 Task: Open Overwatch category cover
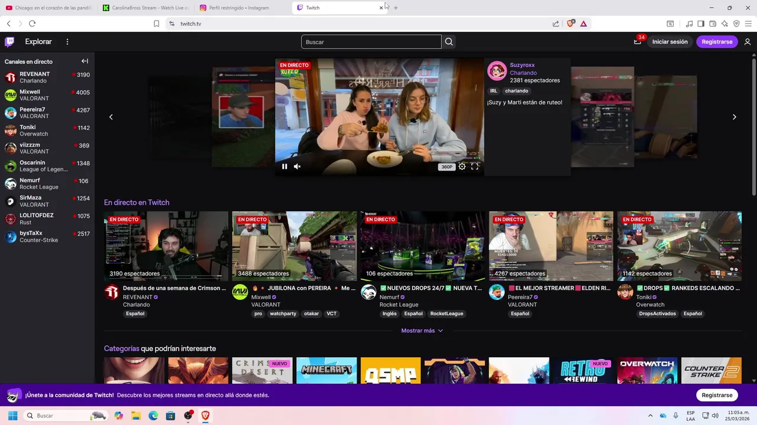point(647,370)
